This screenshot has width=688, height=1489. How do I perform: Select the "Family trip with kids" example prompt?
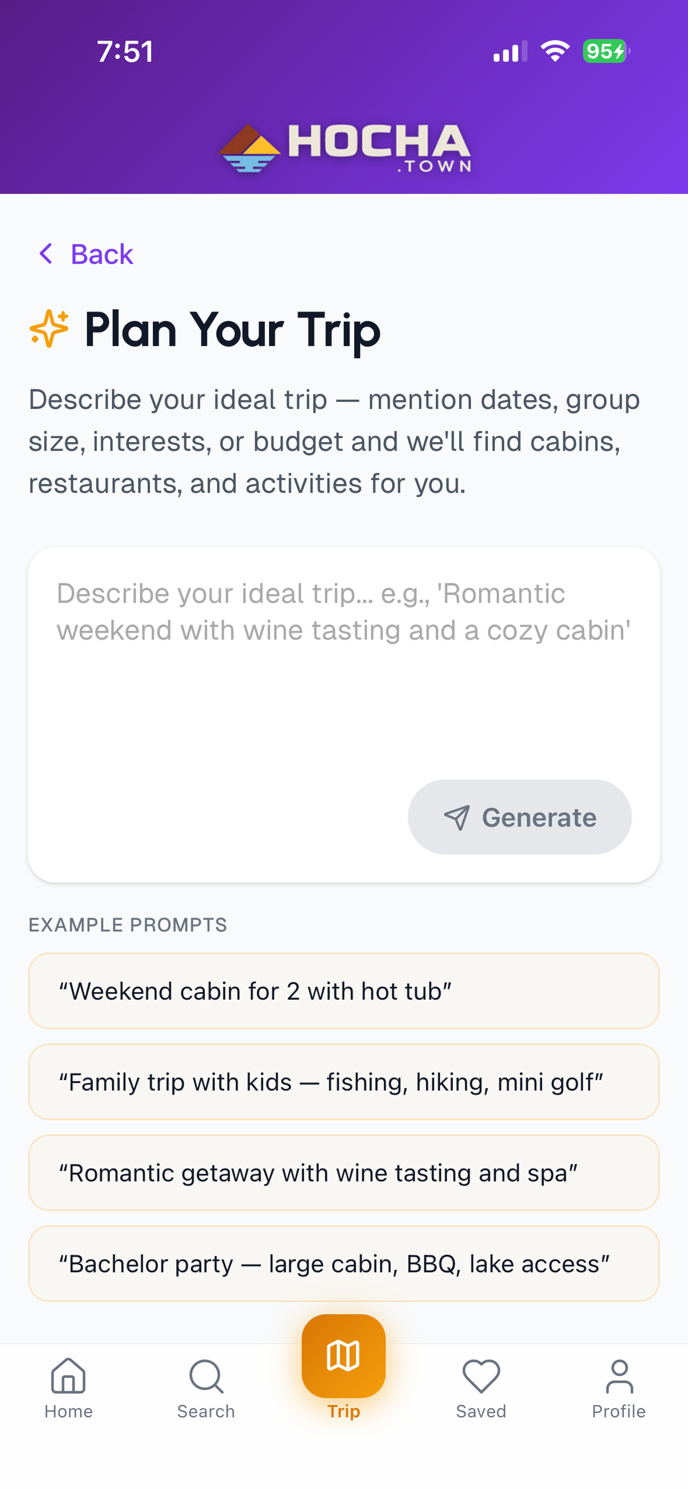[343, 1082]
